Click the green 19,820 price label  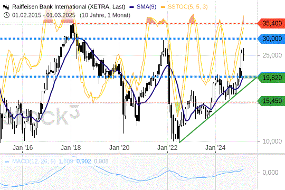pos(271,78)
